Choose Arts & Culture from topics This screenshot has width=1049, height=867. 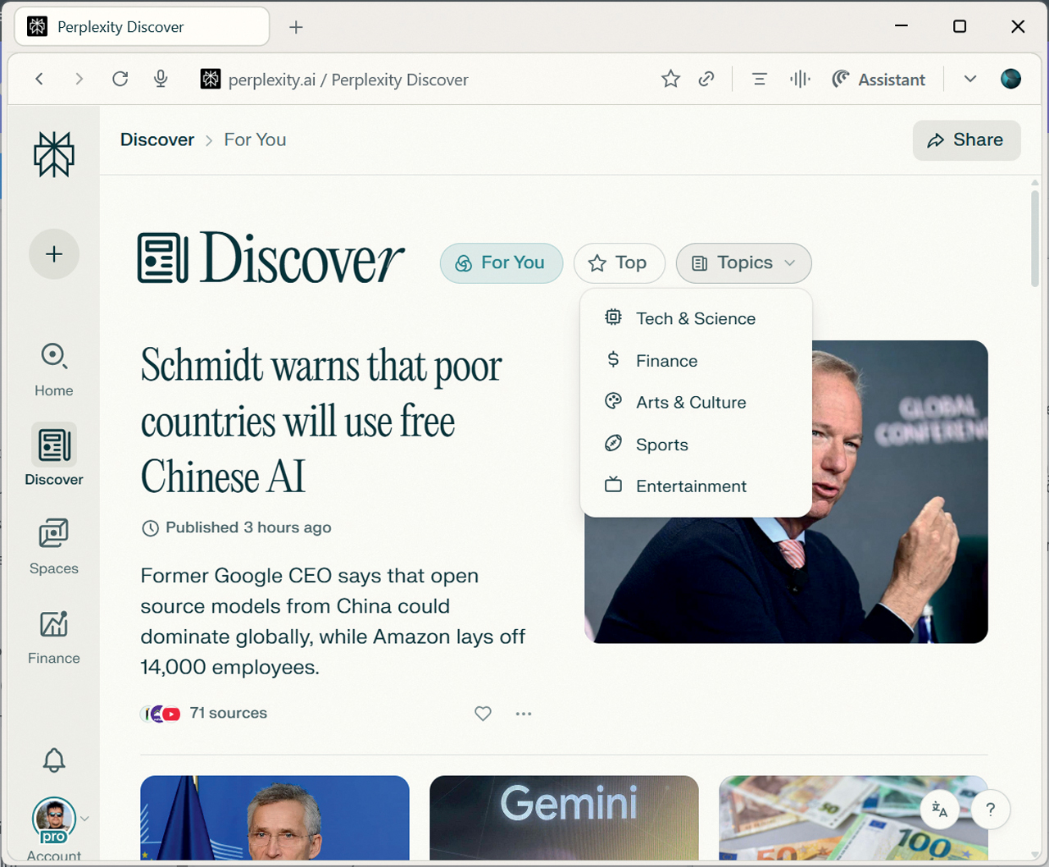(x=690, y=403)
